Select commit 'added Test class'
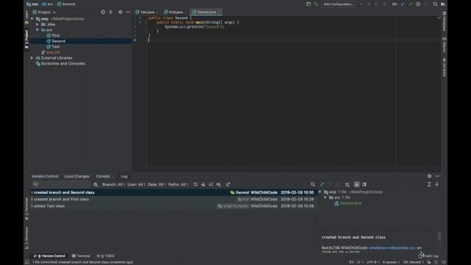 (174, 206)
